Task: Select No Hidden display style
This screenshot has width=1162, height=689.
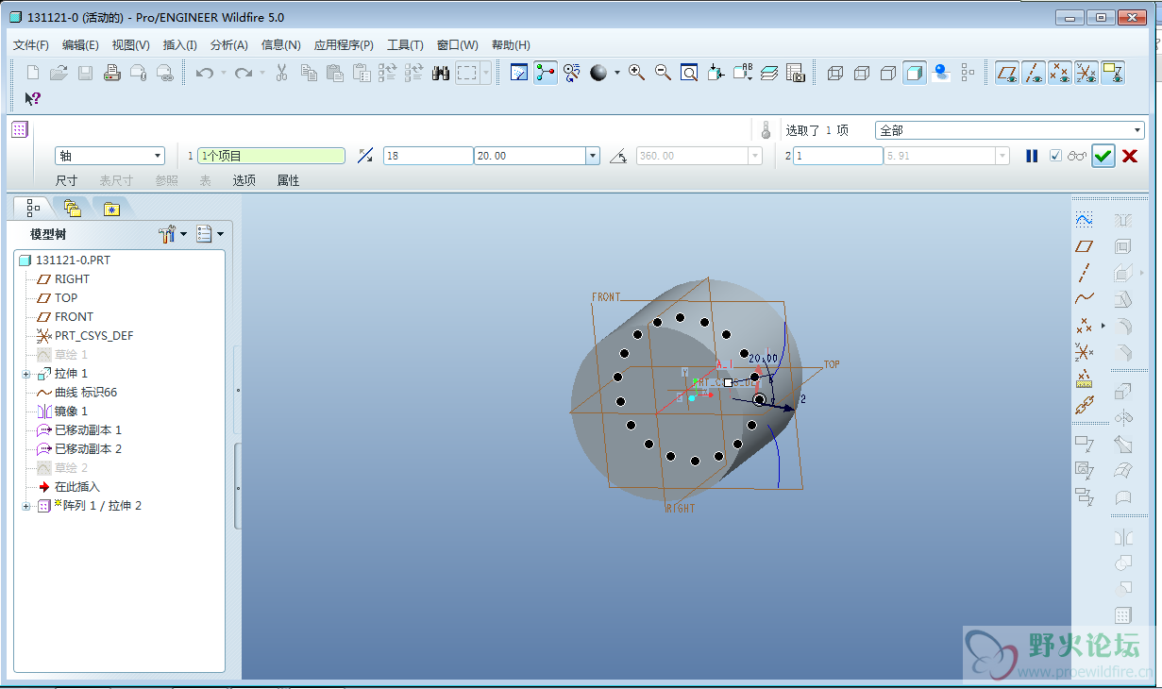Action: pyautogui.click(x=887, y=73)
